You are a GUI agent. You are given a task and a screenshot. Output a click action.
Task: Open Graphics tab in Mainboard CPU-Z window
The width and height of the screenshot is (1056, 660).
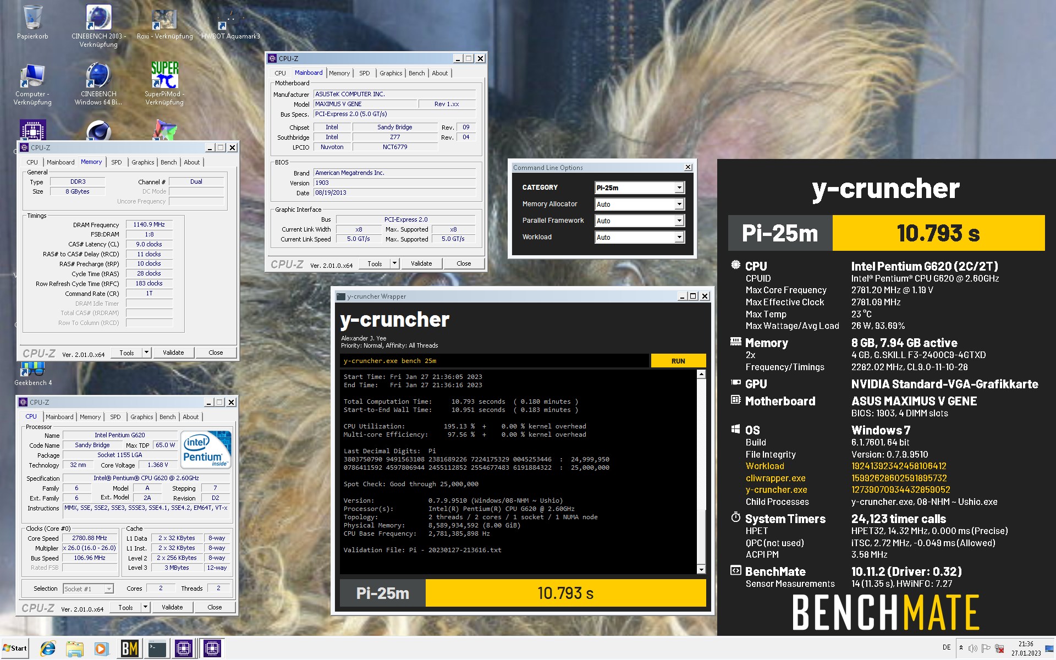391,73
